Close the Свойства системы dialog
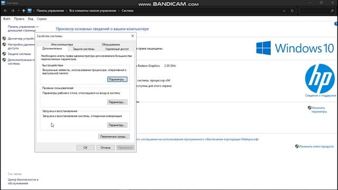 coord(133,36)
